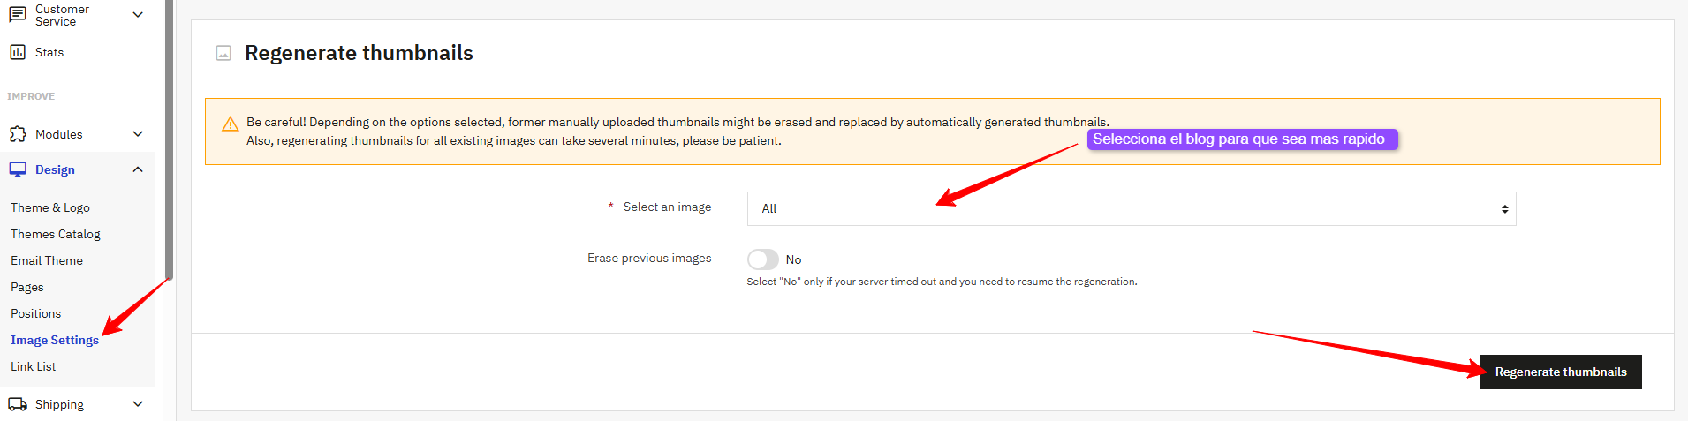Click the image icon beside Regenerate thumbnails title
1688x421 pixels.
[x=223, y=54]
